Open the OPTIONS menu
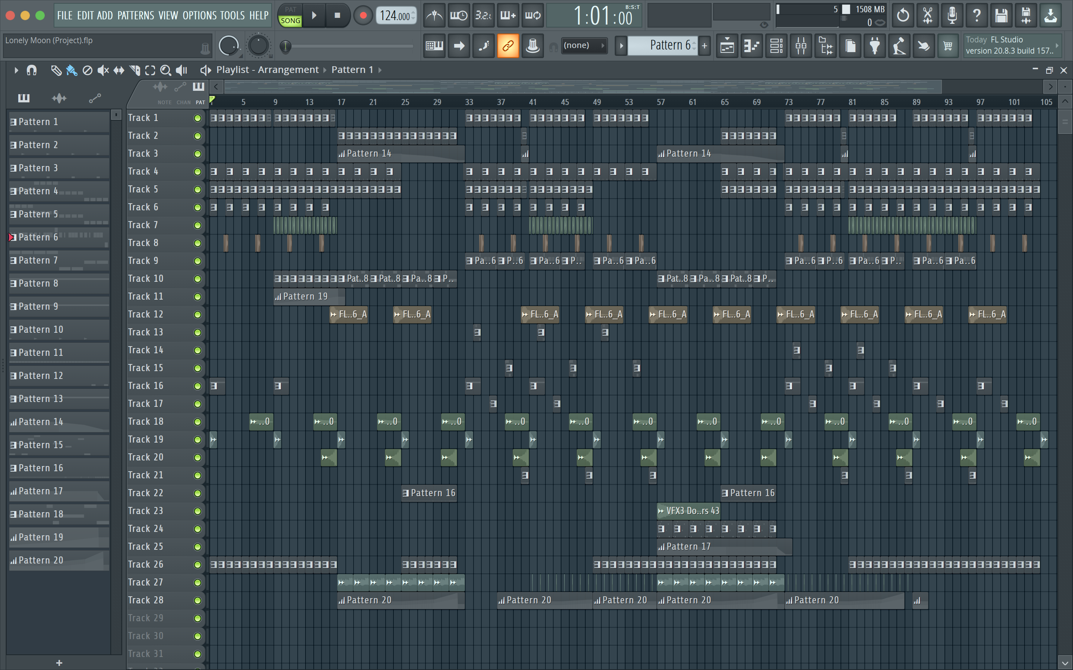Viewport: 1073px width, 670px height. 200,16
